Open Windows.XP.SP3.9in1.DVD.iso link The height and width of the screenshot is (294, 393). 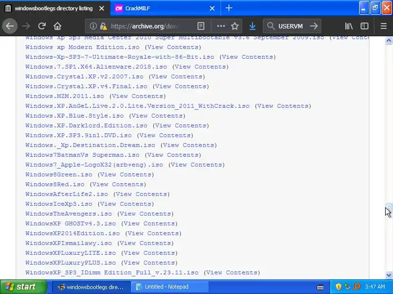tap(79, 135)
